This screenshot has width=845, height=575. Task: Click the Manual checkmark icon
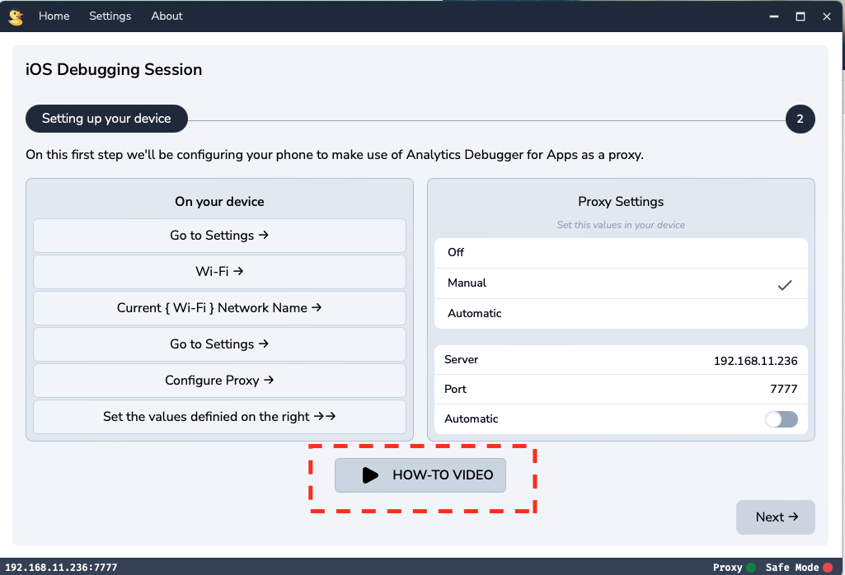click(785, 285)
